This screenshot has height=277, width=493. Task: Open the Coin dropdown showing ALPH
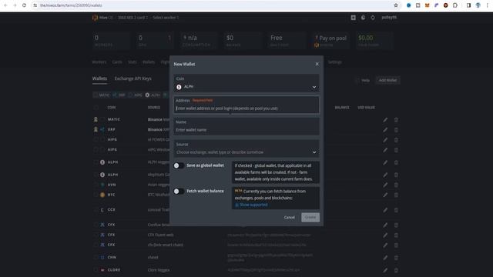246,83
